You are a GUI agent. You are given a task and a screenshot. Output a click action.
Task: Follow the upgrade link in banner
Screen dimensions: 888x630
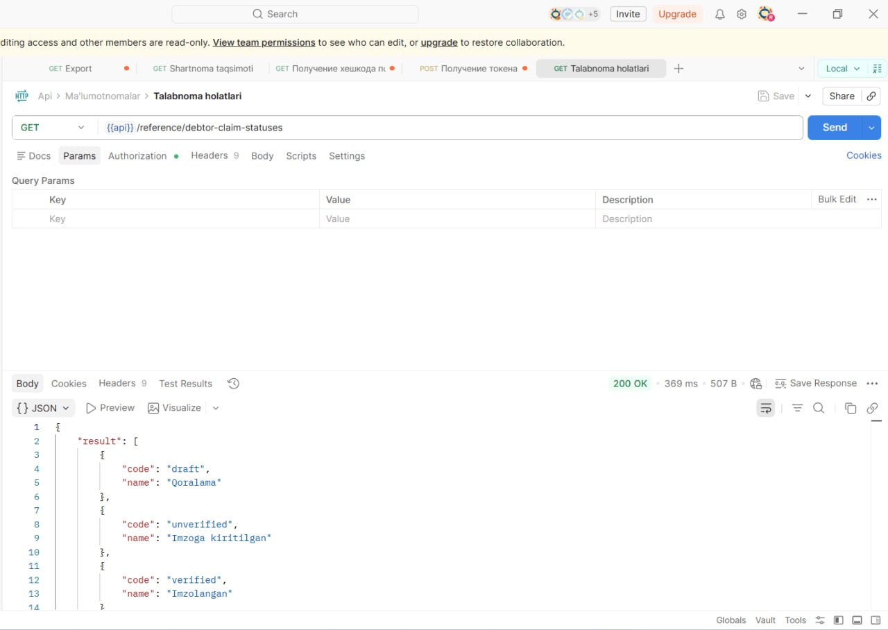[x=439, y=42]
